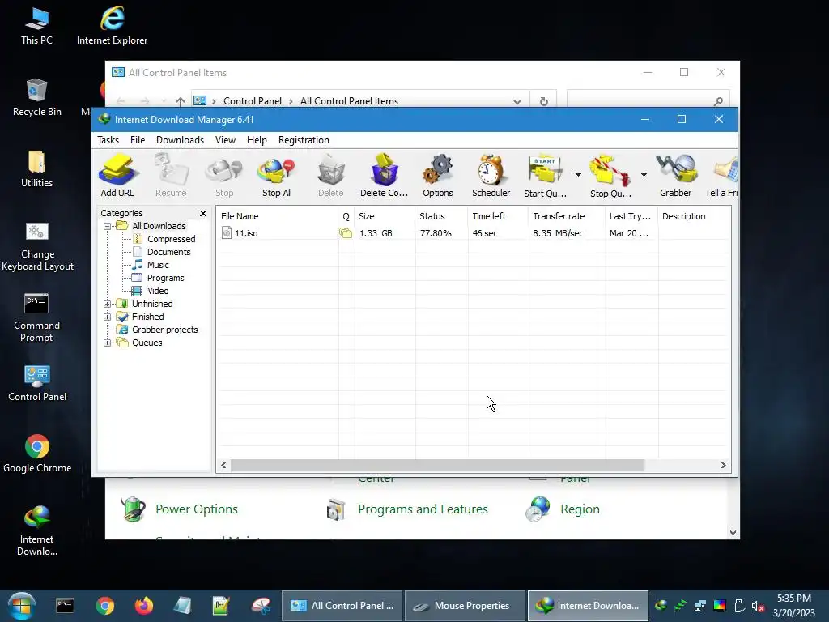This screenshot has height=622, width=829.
Task: Select the 11.iso download row
Action: pos(474,233)
